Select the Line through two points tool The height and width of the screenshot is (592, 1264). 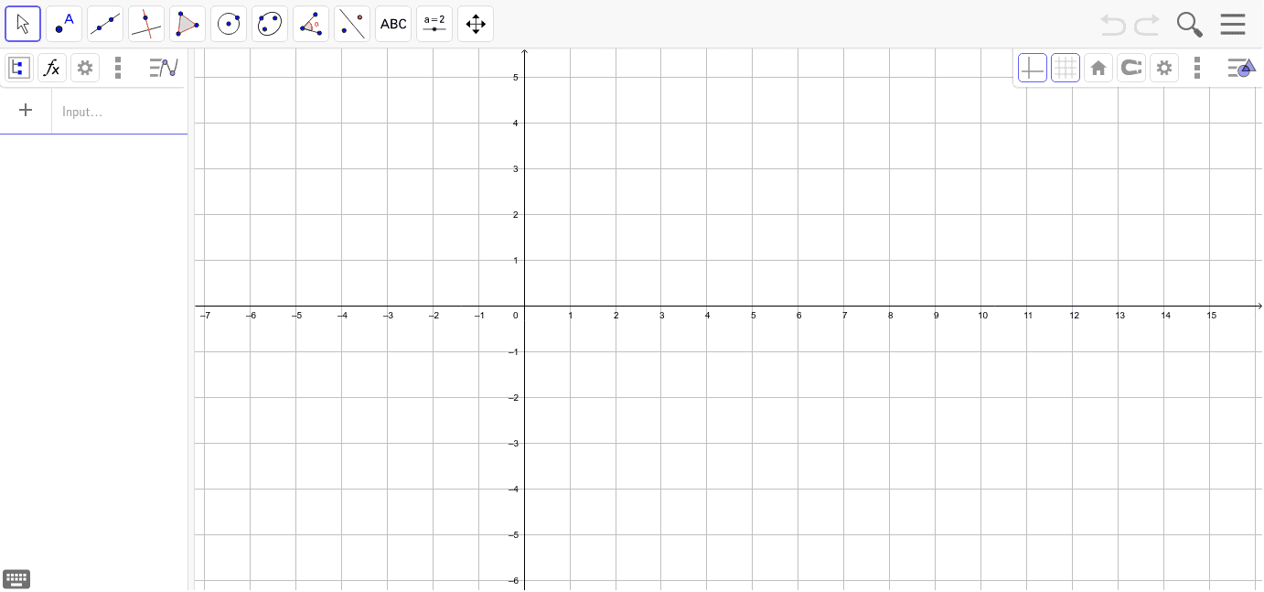[105, 24]
